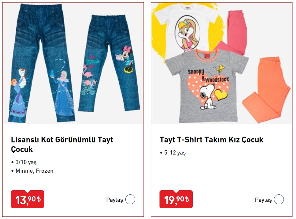This screenshot has height=219, width=296.
Task: Open the Tayt T-Shirt Takım Kız Çocuk title
Action: pos(211,140)
